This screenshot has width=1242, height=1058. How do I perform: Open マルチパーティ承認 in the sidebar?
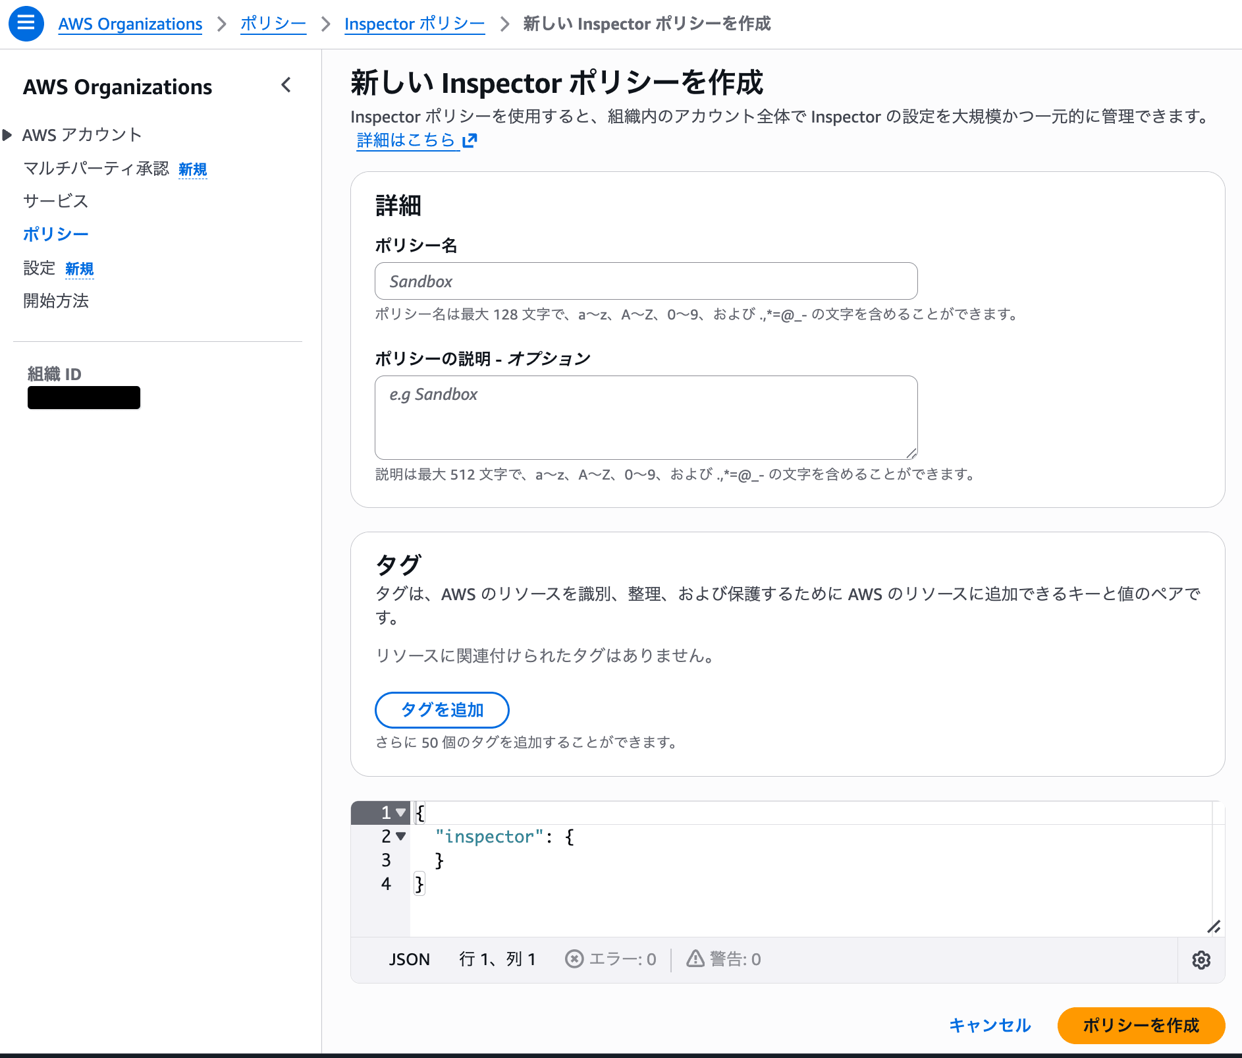[x=96, y=169]
